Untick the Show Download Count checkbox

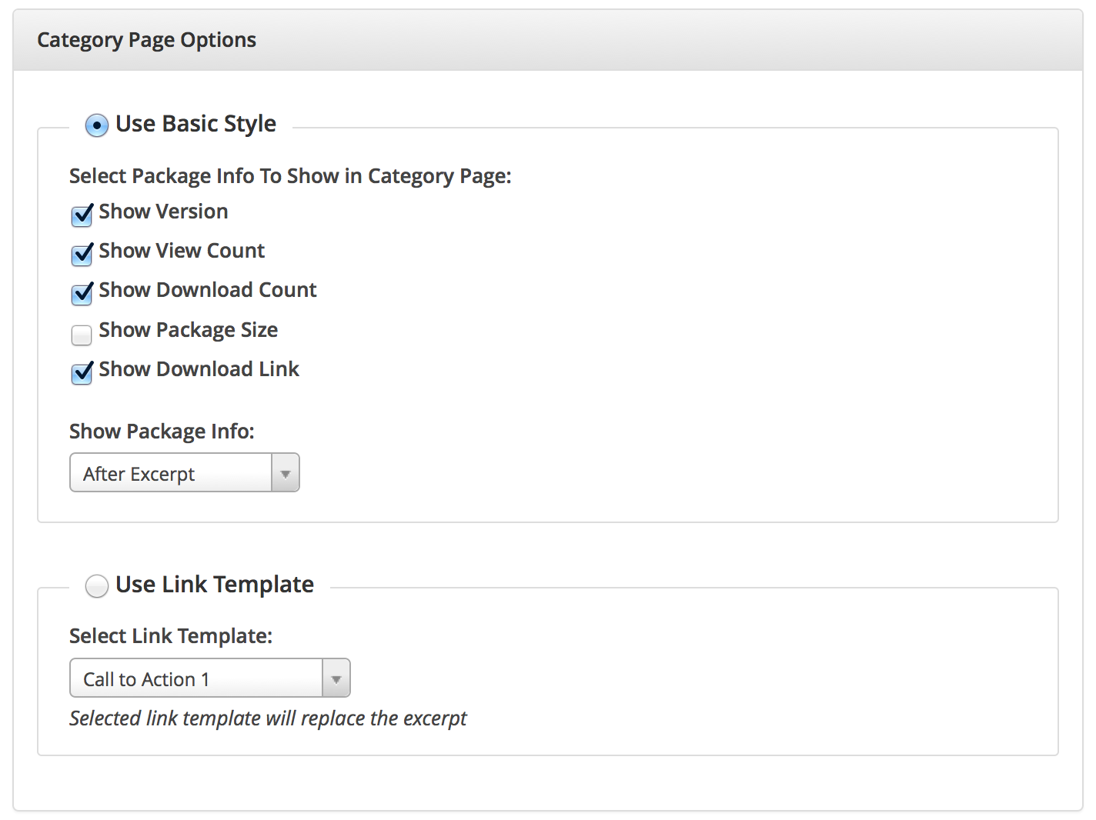click(82, 295)
